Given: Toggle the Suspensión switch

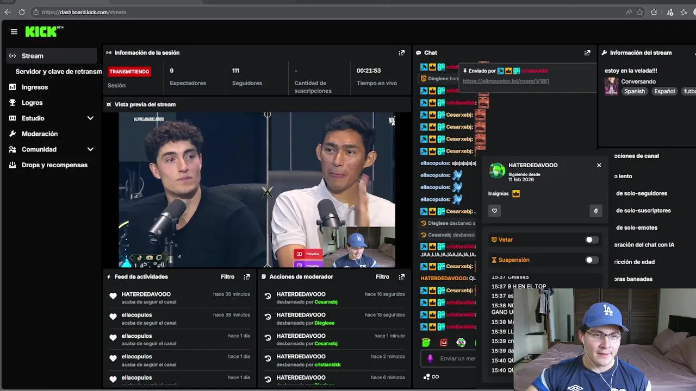Looking at the screenshot, I should coord(592,260).
